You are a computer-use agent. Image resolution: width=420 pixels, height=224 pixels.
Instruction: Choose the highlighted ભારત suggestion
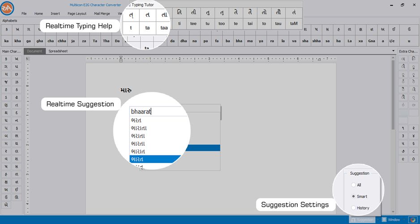tap(155, 159)
